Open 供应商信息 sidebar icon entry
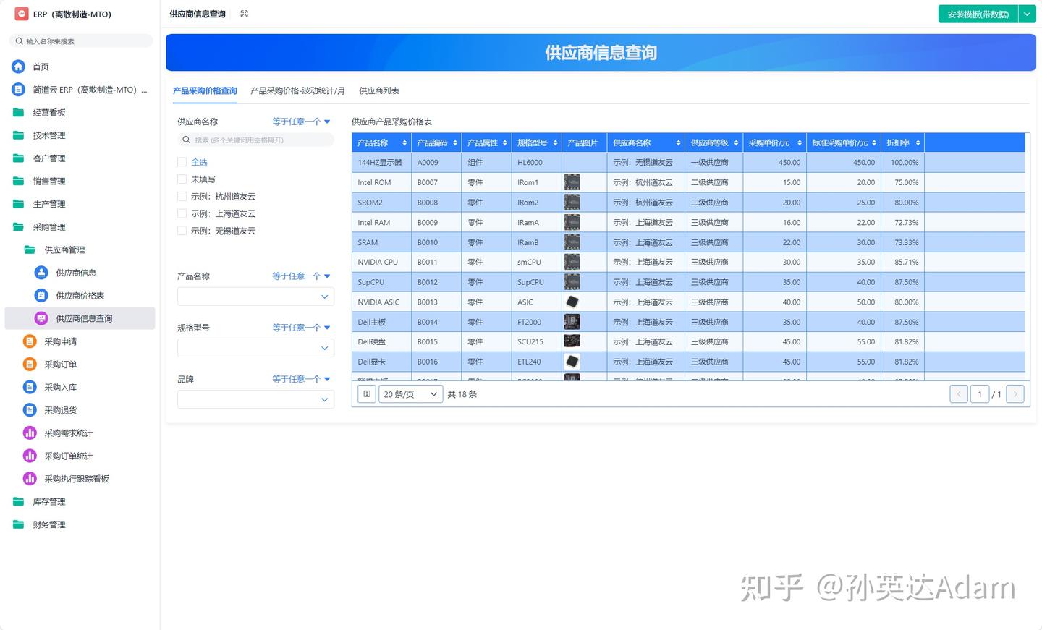The image size is (1042, 630). click(x=41, y=273)
